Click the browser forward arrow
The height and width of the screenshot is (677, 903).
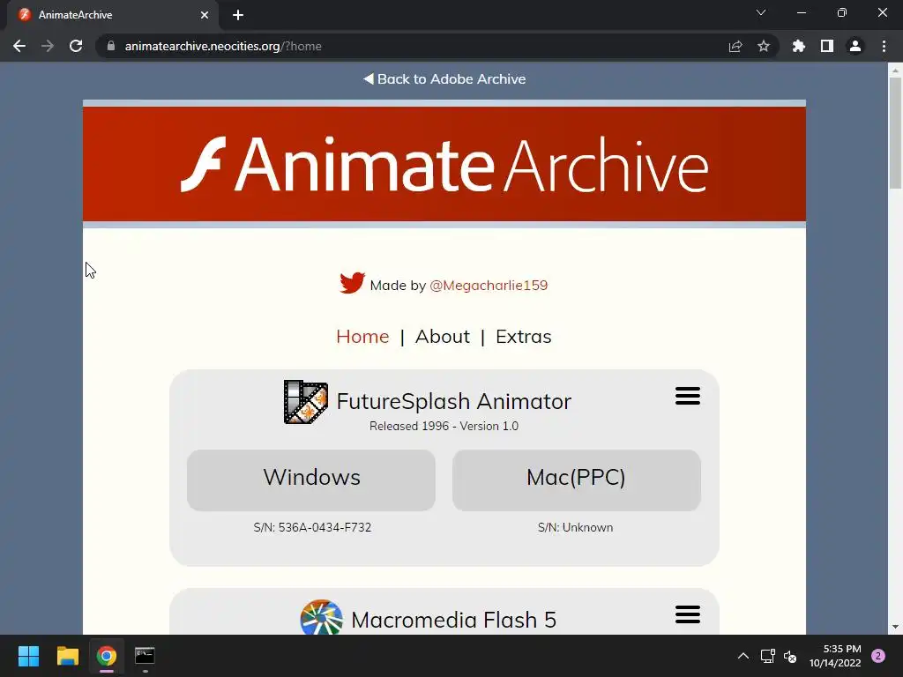pyautogui.click(x=48, y=46)
